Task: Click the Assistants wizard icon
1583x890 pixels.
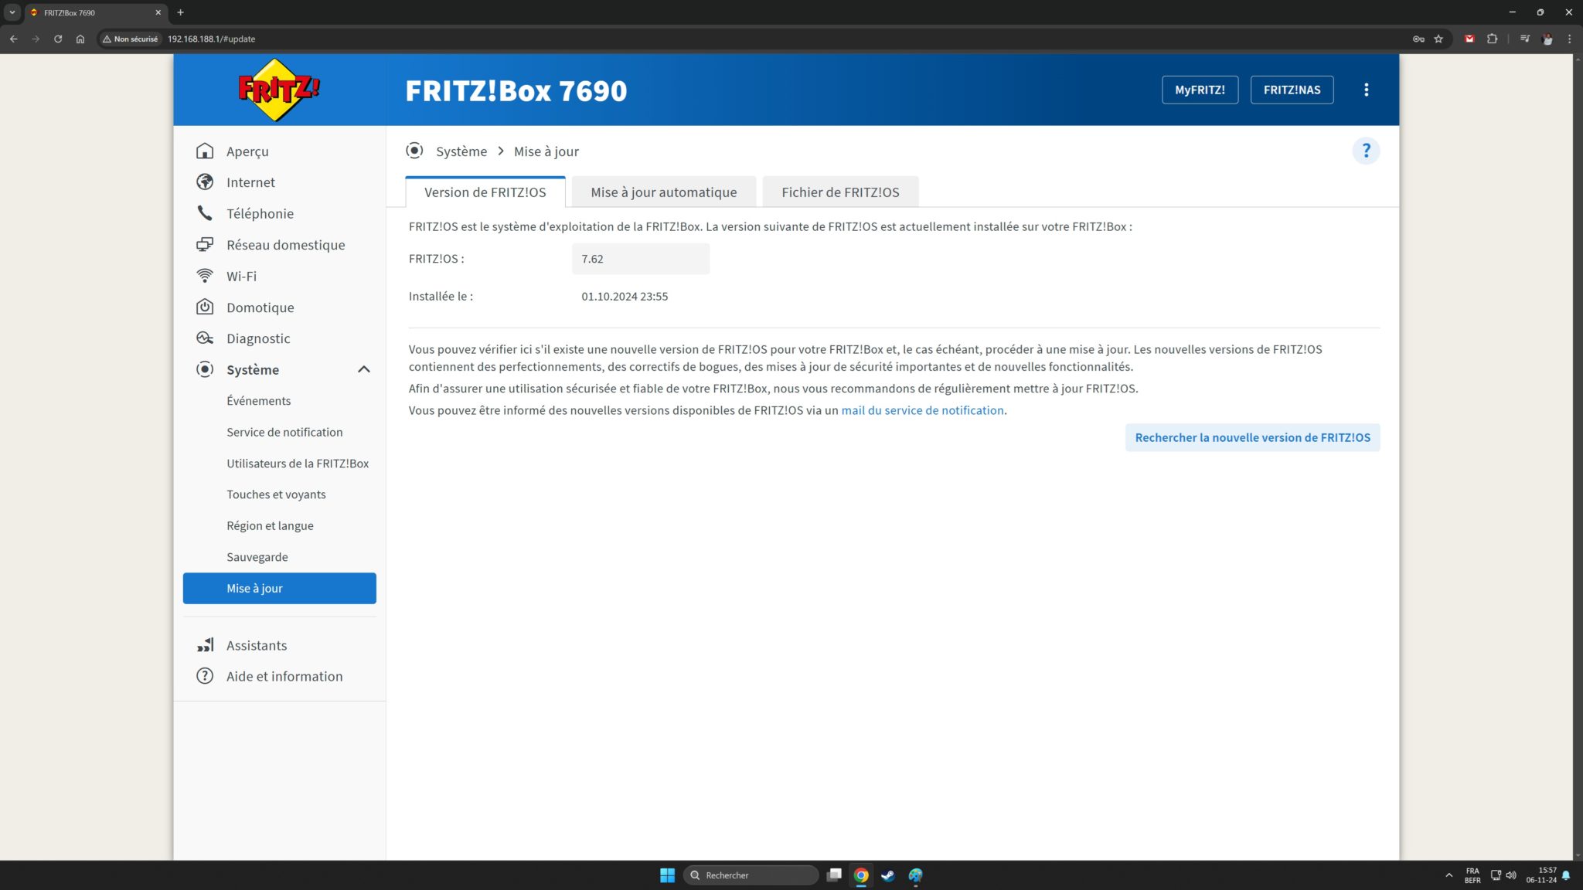Action: (x=205, y=645)
